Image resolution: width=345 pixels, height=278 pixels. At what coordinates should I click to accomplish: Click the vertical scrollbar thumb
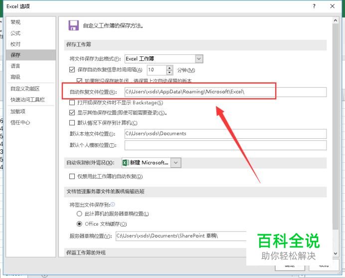pos(335,127)
